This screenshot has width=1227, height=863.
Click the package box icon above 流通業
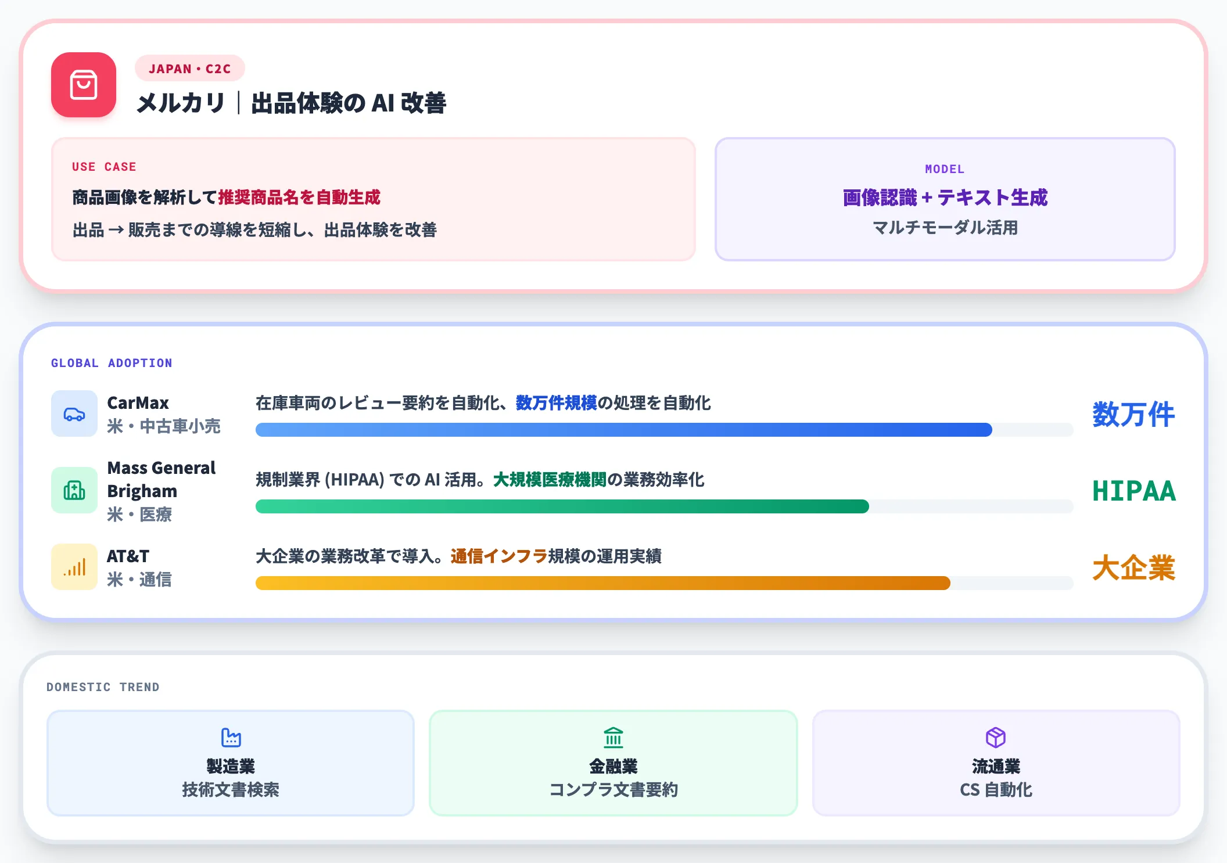(x=996, y=737)
